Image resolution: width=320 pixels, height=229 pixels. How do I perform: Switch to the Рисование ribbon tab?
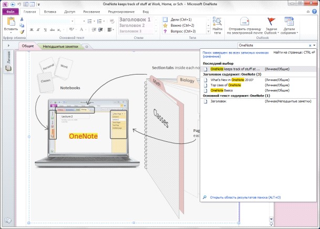point(91,12)
